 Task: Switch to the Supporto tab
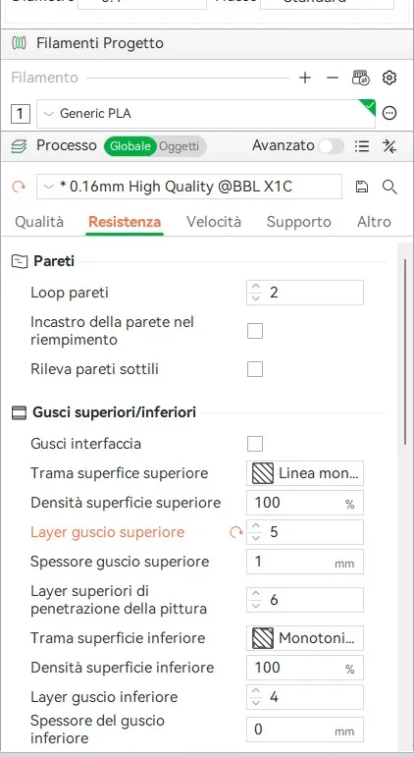click(x=298, y=222)
